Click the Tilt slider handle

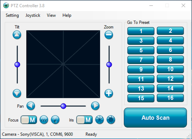[x=17, y=65]
